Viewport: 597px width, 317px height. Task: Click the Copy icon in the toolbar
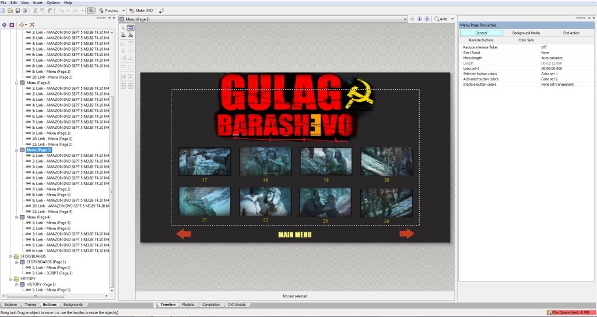tap(43, 10)
